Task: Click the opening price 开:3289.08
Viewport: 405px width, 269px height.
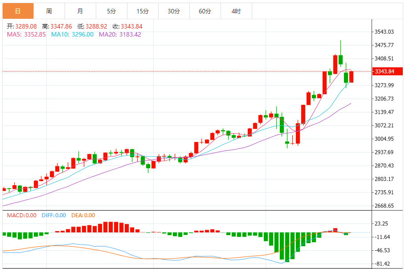Action: pos(22,26)
